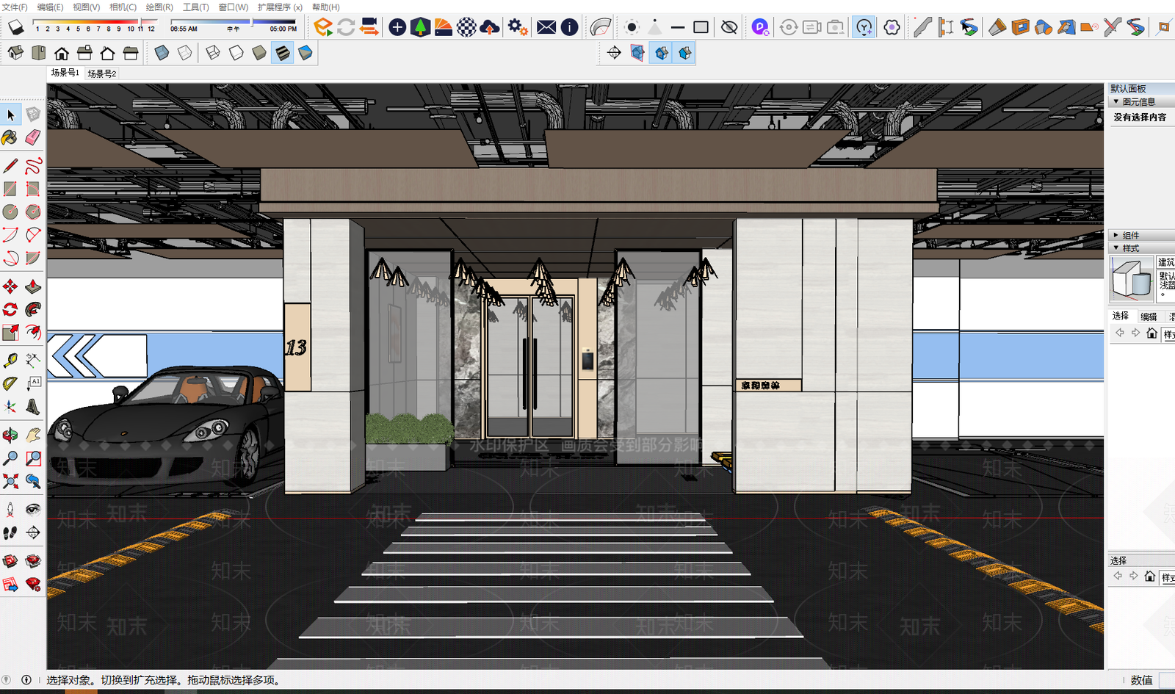The width and height of the screenshot is (1175, 694).
Task: Click the Zoom Extents tool
Action: tap(10, 481)
